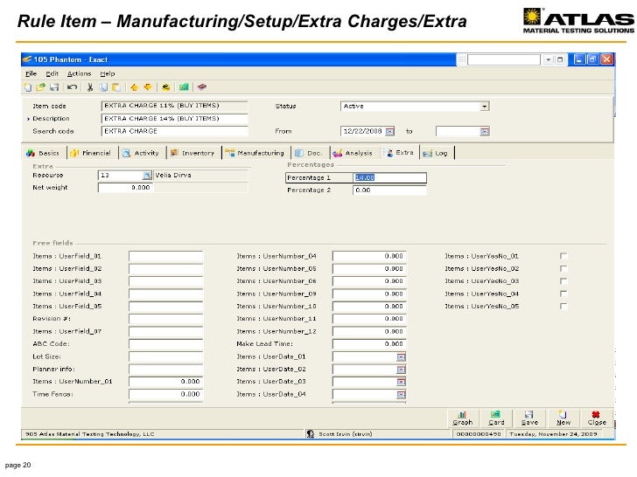Tick the UserYesNo_02 checkbox

(x=563, y=268)
